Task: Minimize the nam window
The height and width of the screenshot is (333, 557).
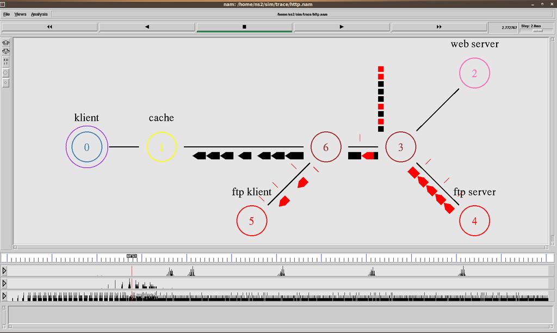Action: tap(533, 4)
